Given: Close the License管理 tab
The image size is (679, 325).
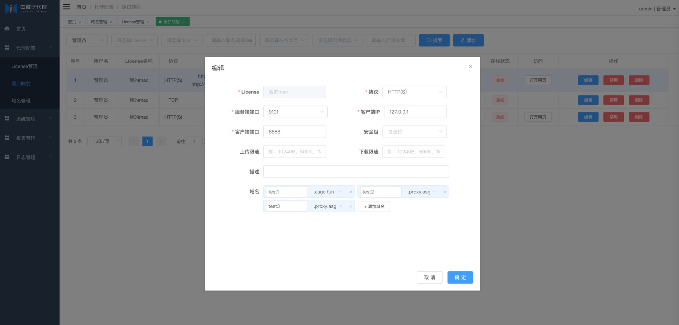Looking at the screenshot, I should pos(148,22).
